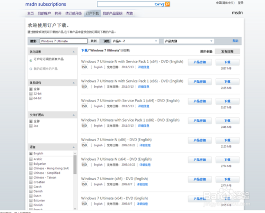
Task: Go to the My Product Keys tab
Action: [x=112, y=13]
